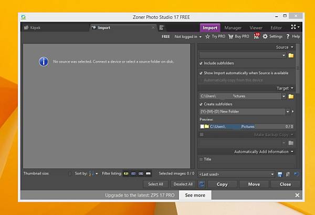Select the Import document tab

click(x=123, y=27)
